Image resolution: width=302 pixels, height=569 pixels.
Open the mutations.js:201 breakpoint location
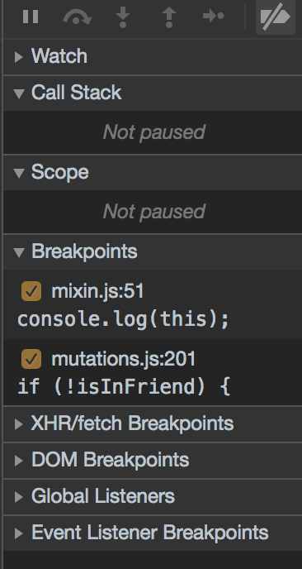pyautogui.click(x=124, y=359)
